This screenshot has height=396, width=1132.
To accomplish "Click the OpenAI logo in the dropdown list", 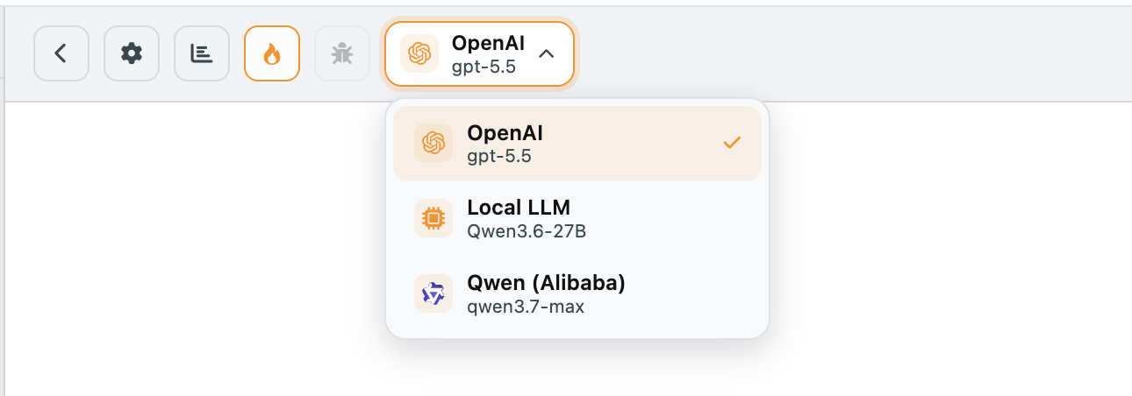I will 433,143.
